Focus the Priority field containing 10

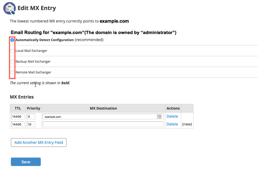31,124
